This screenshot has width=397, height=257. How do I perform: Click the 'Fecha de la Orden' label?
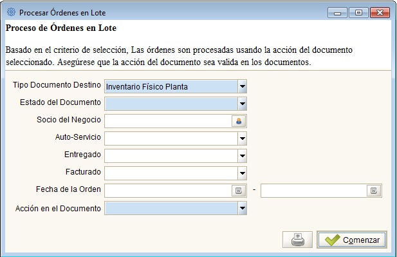tap(68, 189)
